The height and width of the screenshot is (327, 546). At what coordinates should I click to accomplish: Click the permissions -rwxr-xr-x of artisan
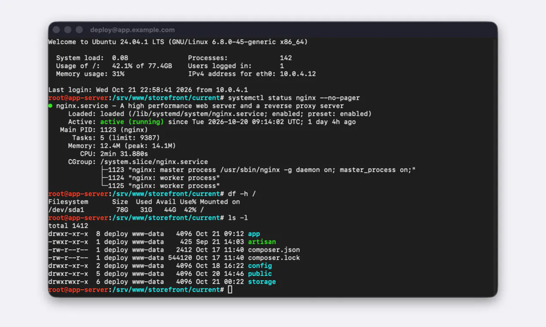pos(68,242)
